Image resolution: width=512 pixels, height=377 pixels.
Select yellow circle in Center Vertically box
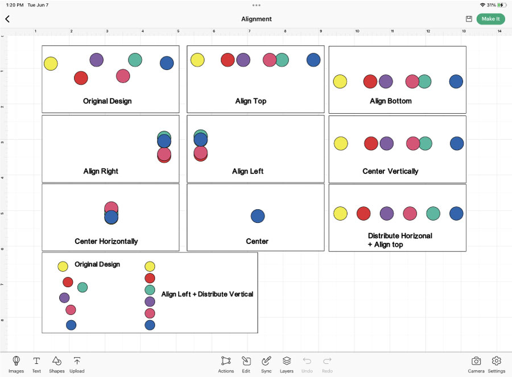(341, 143)
